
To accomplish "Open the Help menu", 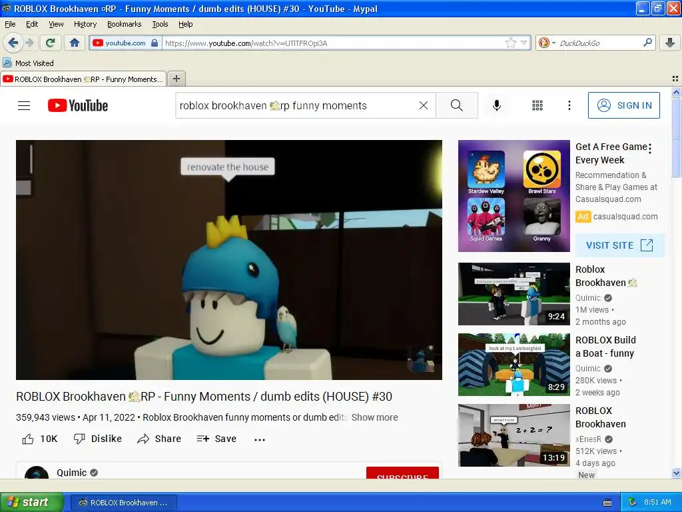I will [185, 24].
